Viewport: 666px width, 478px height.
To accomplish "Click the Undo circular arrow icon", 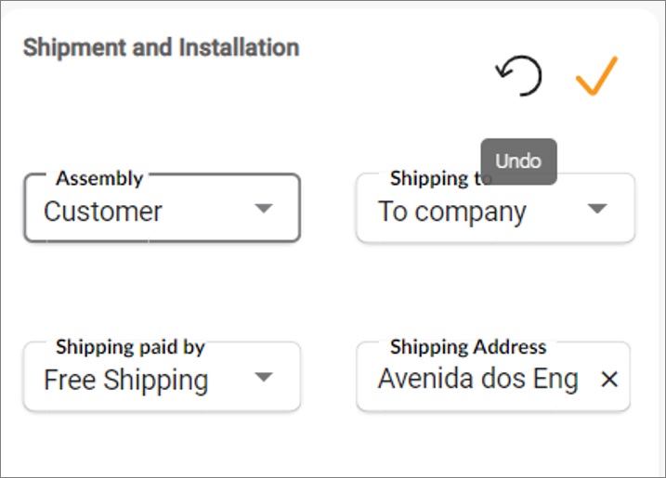I will pyautogui.click(x=518, y=75).
